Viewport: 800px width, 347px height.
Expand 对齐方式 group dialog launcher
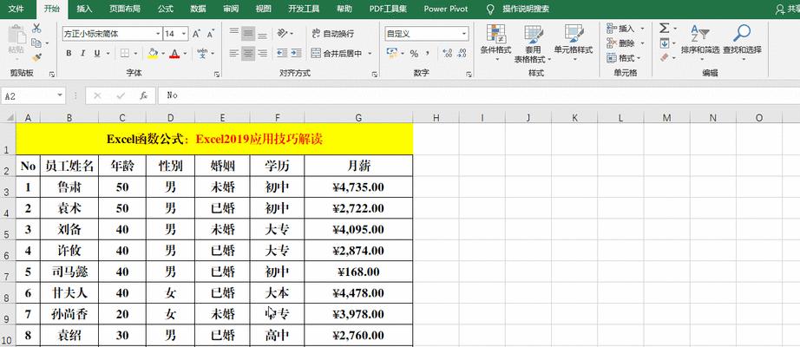tap(375, 74)
